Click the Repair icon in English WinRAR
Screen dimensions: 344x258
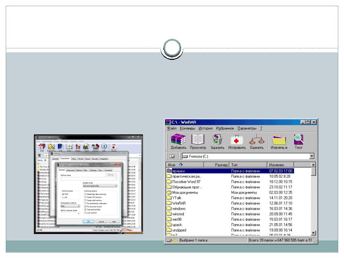point(114,146)
